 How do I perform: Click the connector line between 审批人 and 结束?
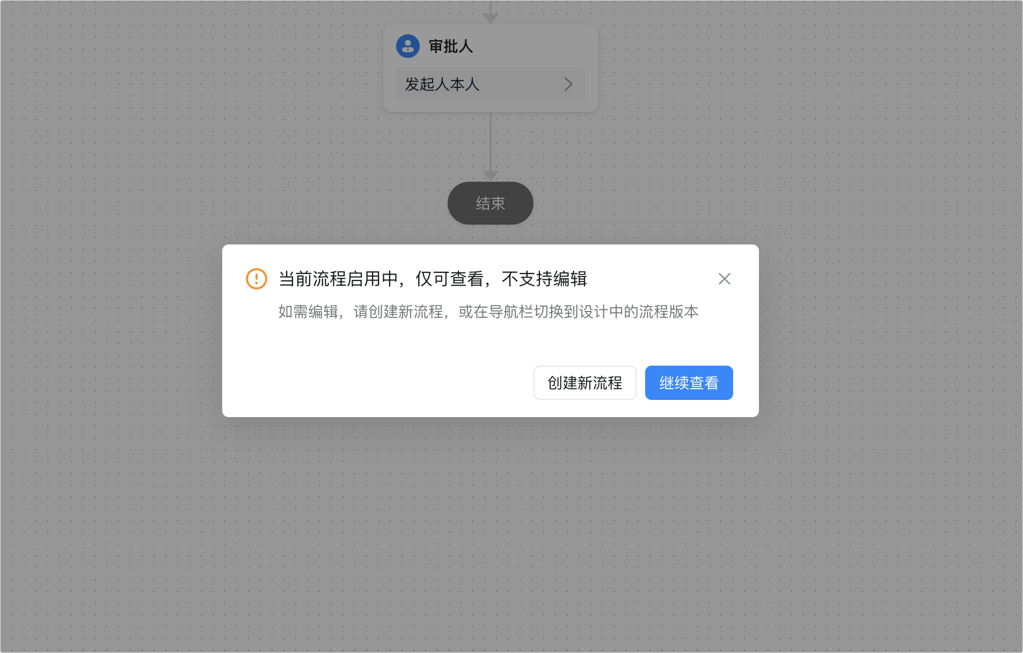pyautogui.click(x=491, y=142)
